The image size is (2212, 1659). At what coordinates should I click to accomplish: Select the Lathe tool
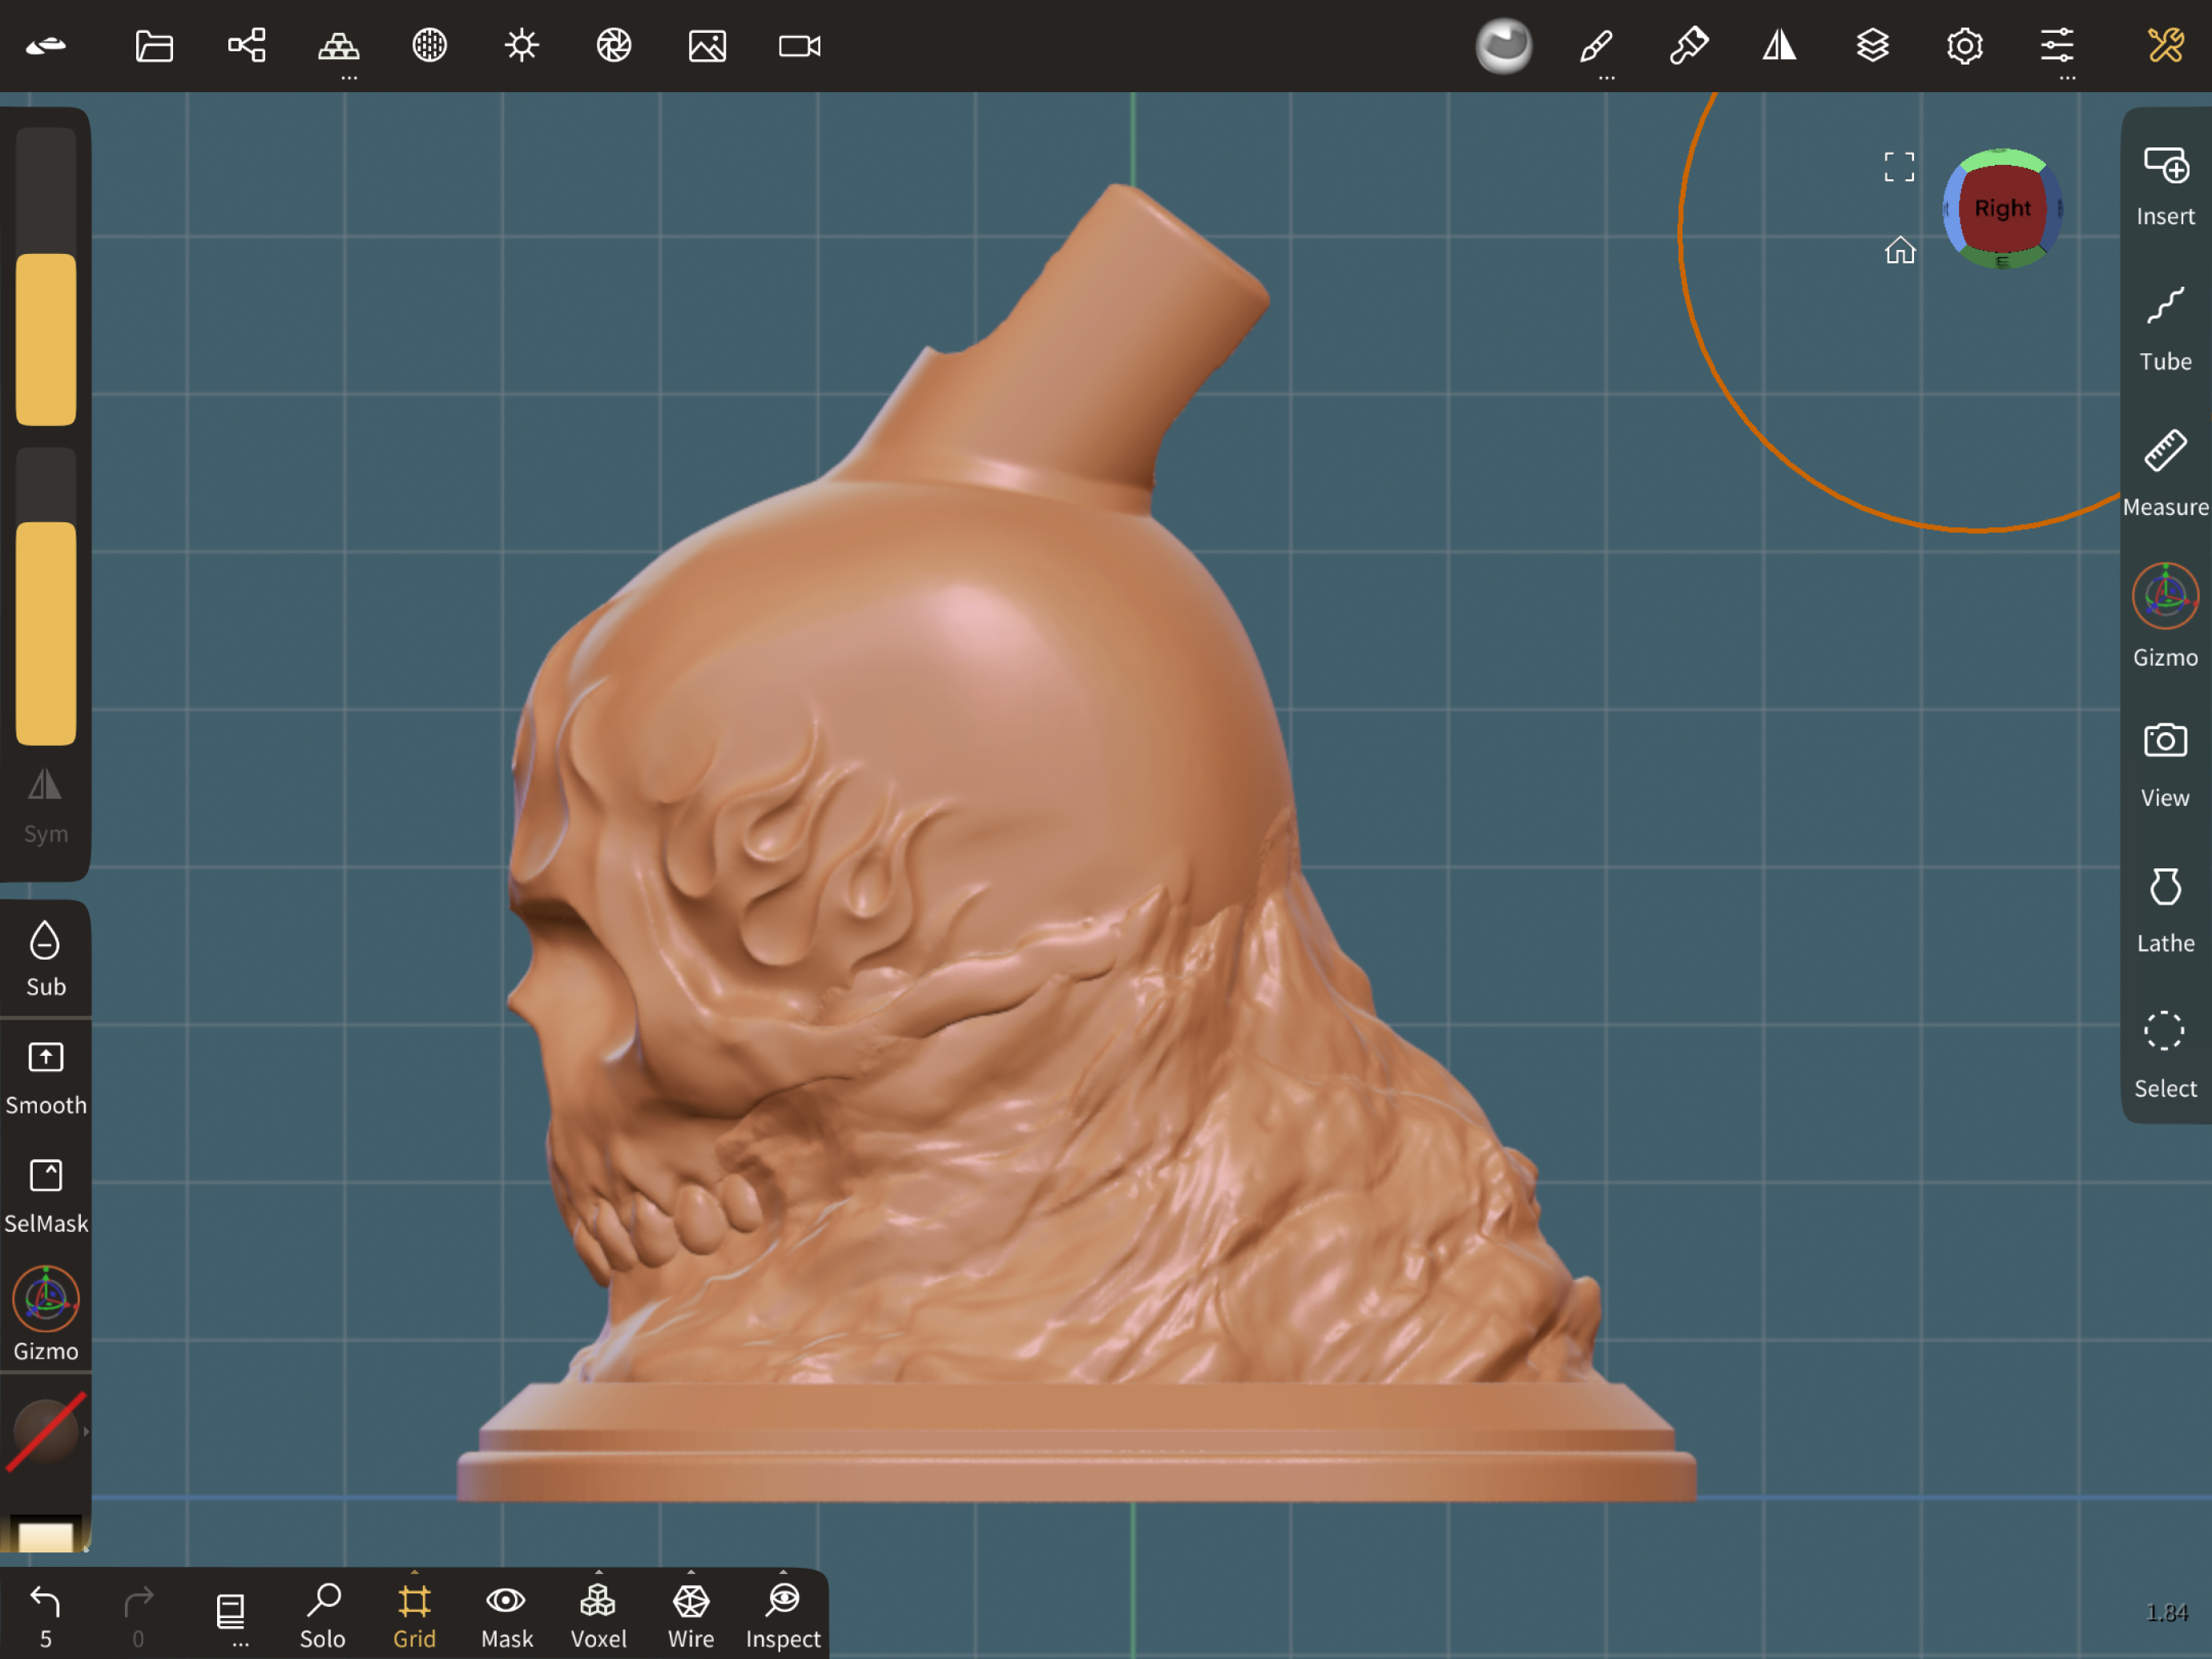(2164, 910)
